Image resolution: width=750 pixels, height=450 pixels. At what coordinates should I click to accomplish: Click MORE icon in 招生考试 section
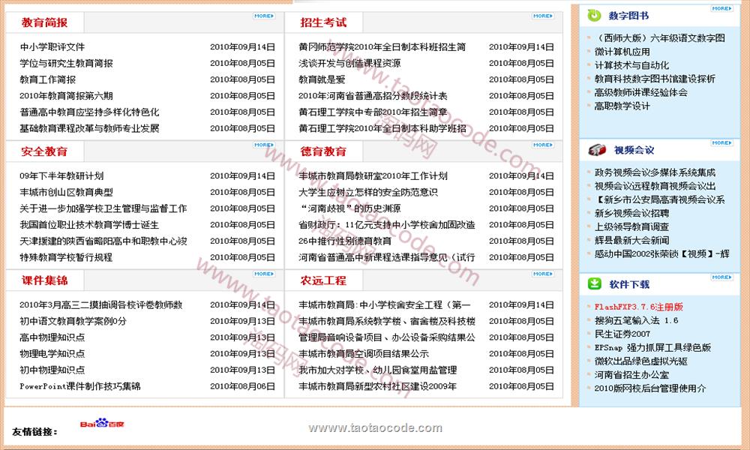pos(543,16)
